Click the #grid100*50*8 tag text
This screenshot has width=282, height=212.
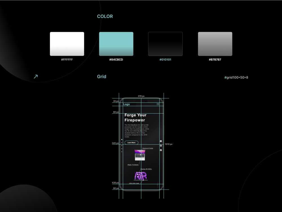[236, 77]
